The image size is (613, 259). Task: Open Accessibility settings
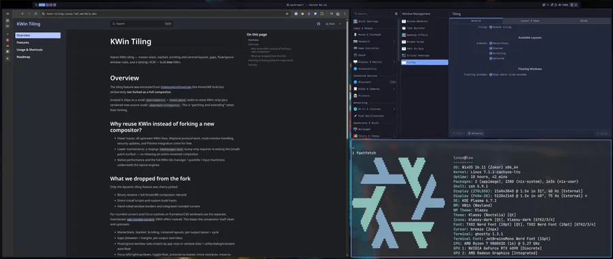[375, 69]
